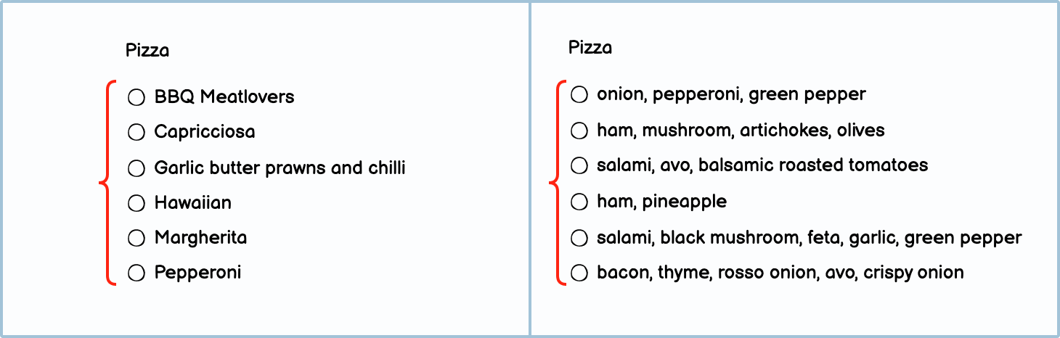Click the 'bacon, thyme, rosso onion' label text

click(780, 273)
